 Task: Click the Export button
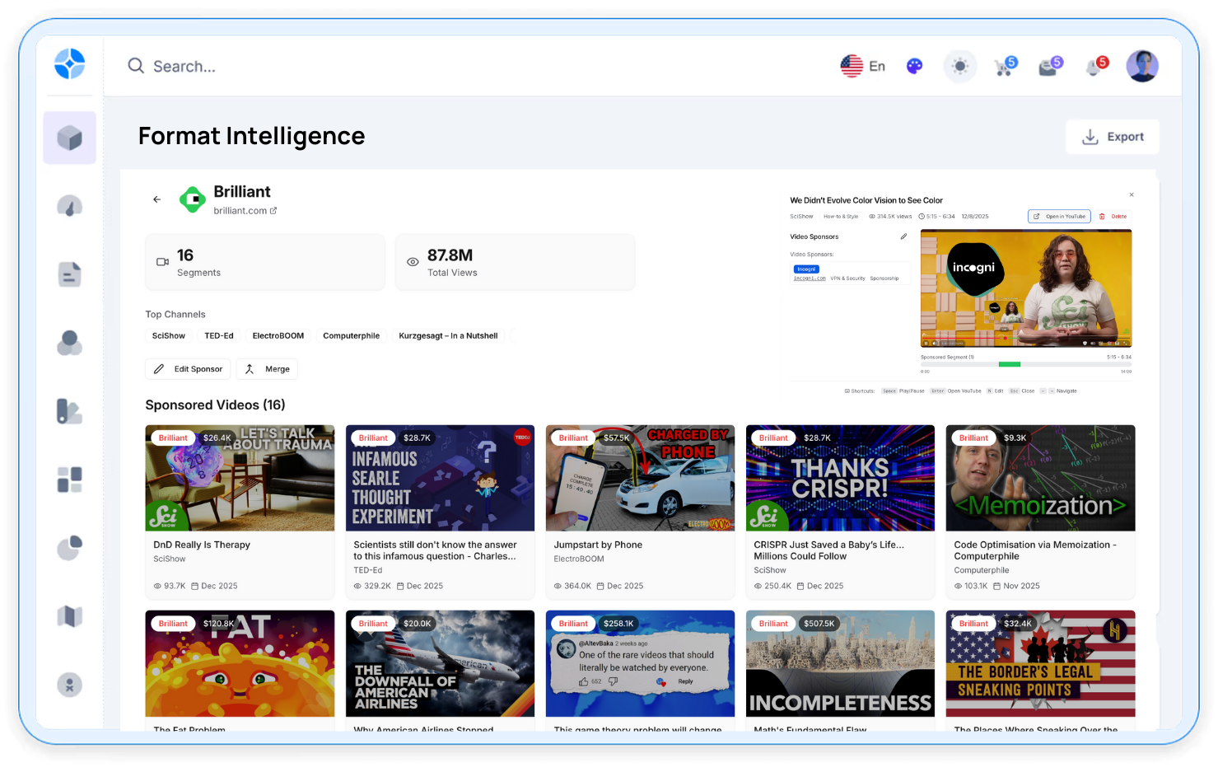point(1113,137)
